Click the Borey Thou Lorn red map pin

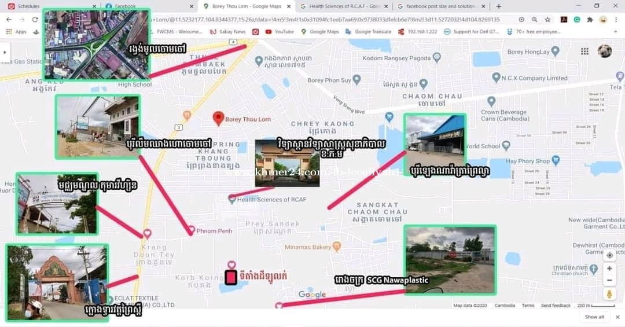tap(218, 119)
